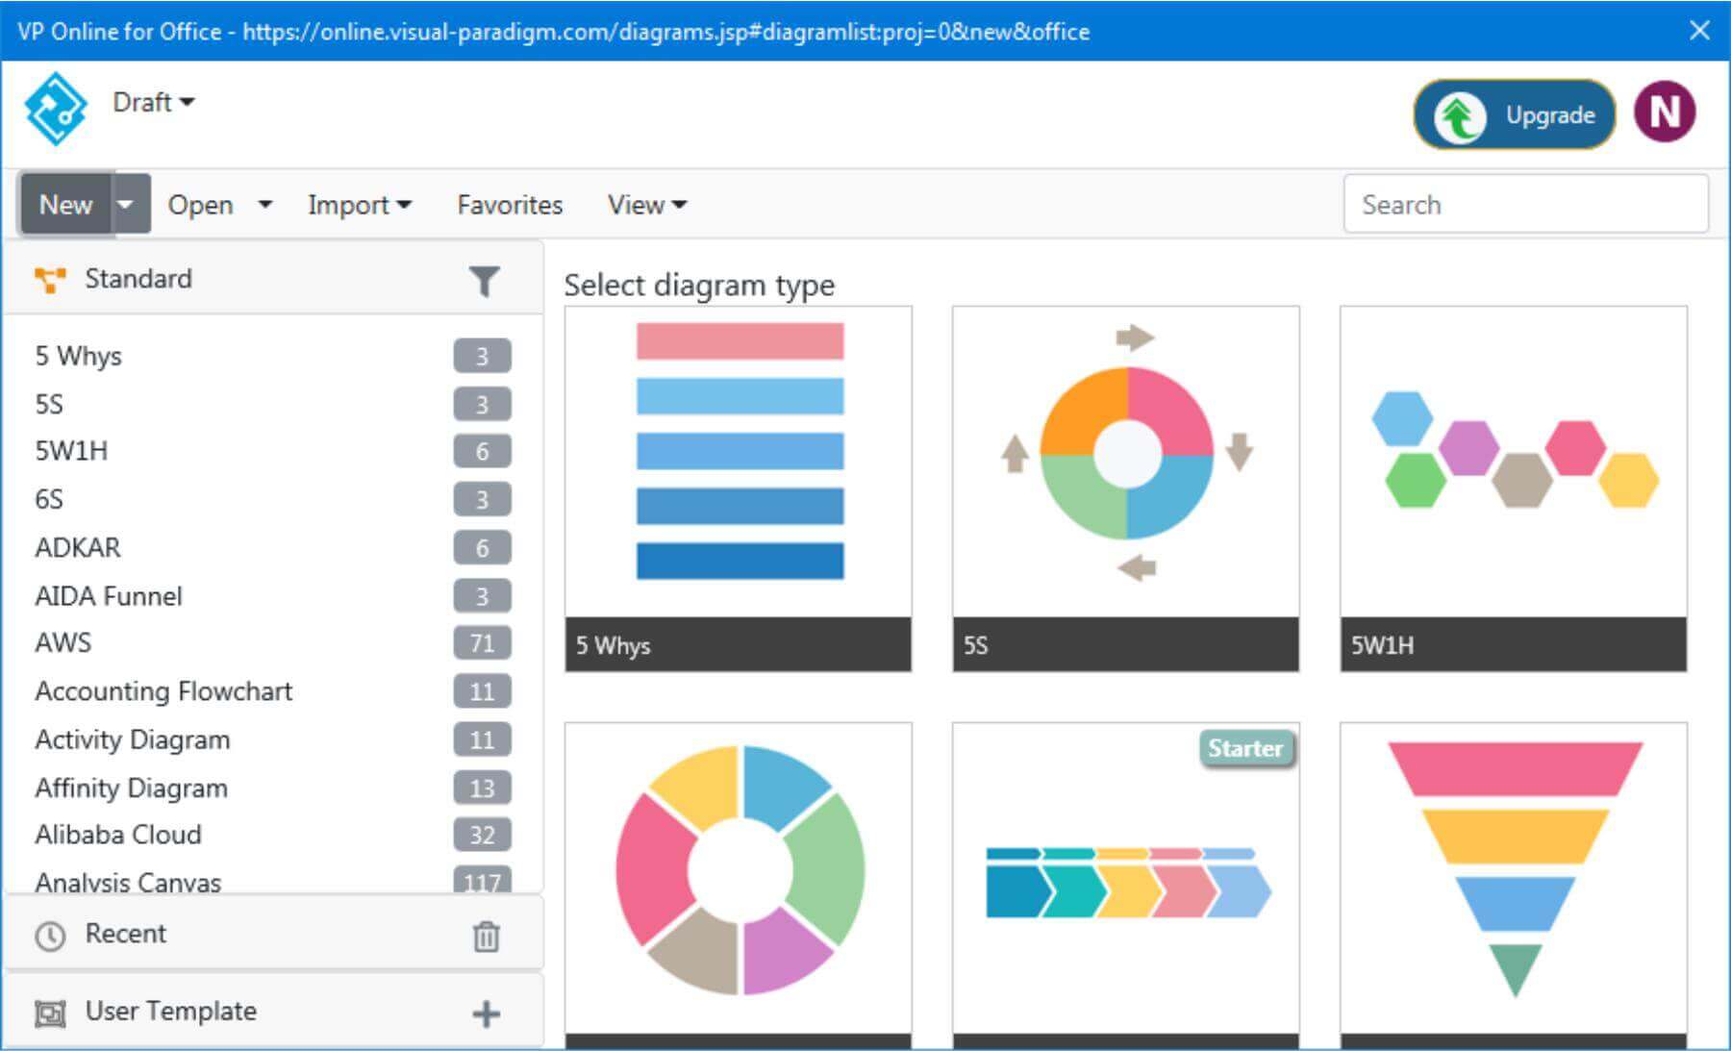Click the New button
This screenshot has height=1051, width=1731.
pos(65,204)
